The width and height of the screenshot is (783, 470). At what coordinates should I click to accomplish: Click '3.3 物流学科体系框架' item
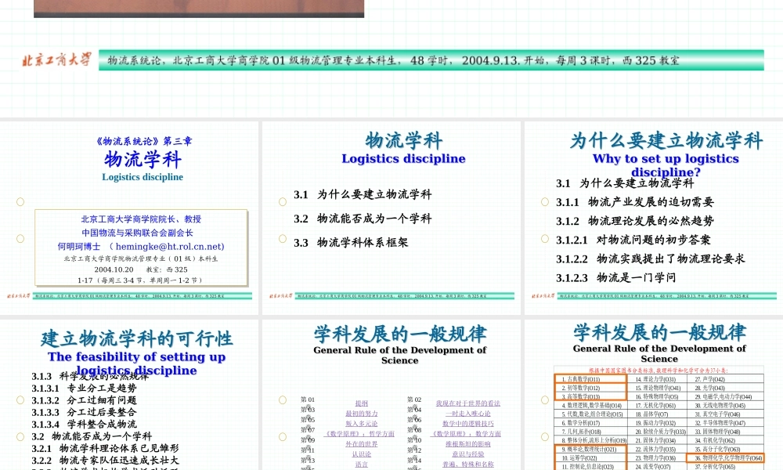[x=351, y=242]
